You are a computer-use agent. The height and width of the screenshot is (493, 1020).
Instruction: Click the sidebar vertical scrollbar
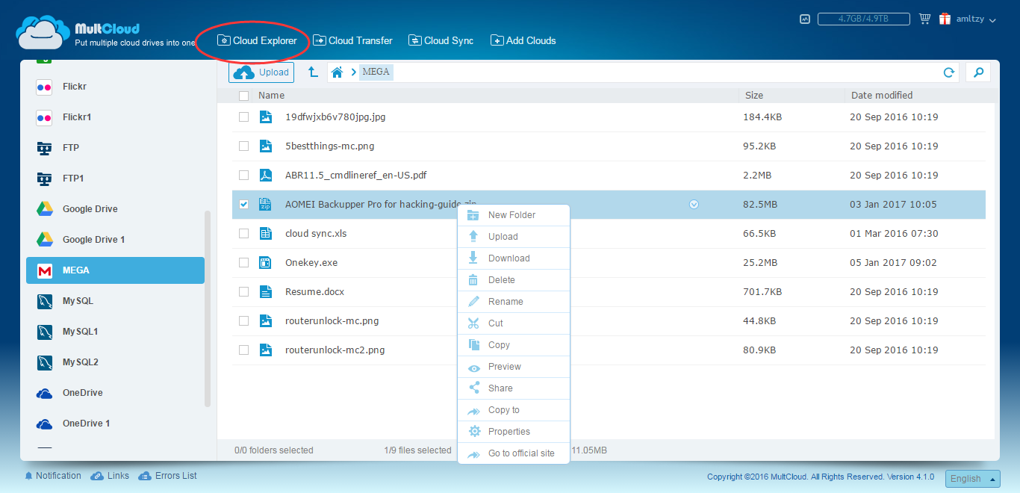click(x=208, y=308)
